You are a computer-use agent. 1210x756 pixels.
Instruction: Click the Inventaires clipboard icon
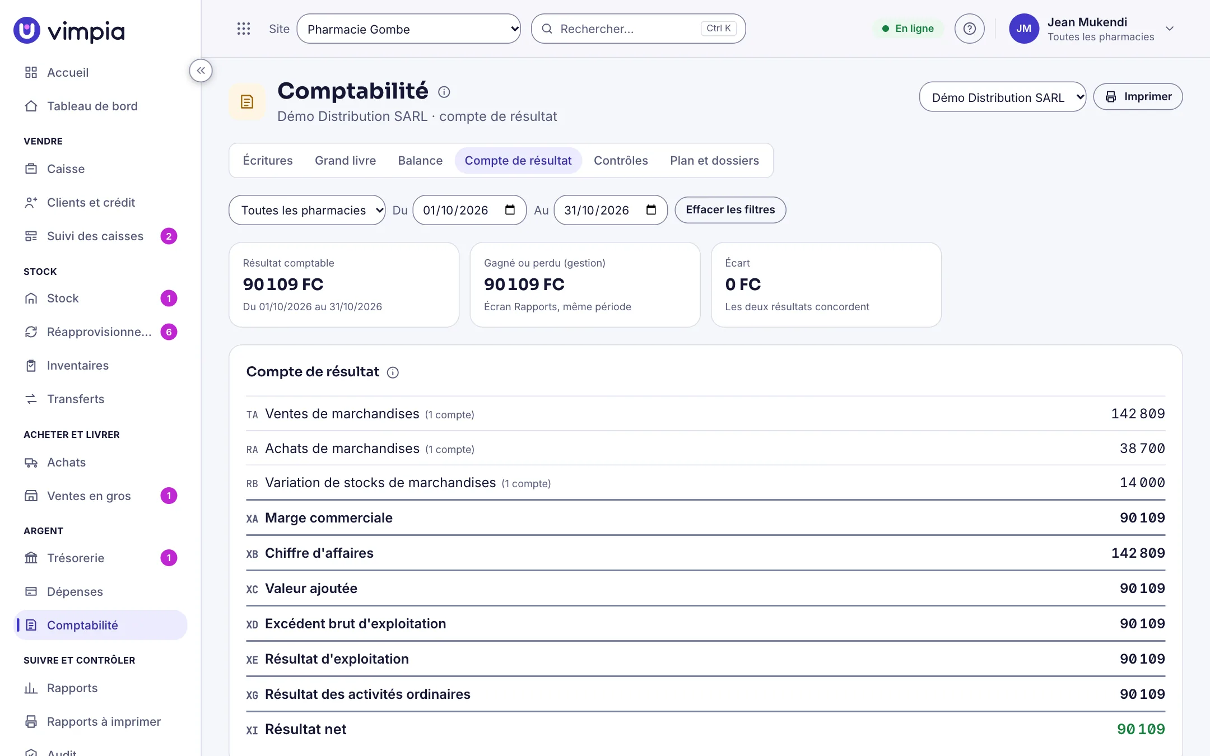click(31, 365)
